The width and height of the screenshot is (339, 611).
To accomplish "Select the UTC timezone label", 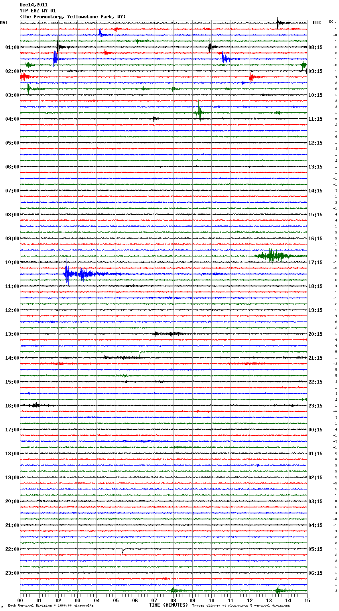I will [x=317, y=23].
